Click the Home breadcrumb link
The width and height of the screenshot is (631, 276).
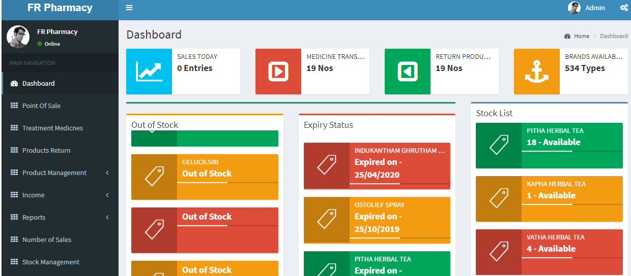(581, 36)
